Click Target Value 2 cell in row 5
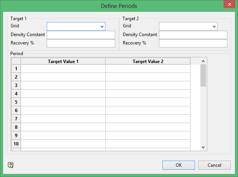The width and height of the screenshot is (238, 177). 148,102
